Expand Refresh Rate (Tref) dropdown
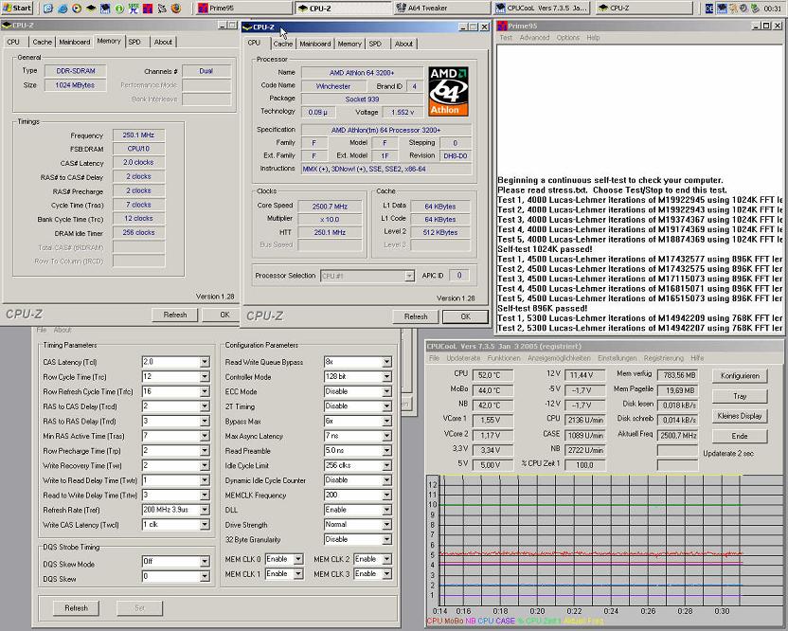This screenshot has width=788, height=631. click(x=205, y=510)
